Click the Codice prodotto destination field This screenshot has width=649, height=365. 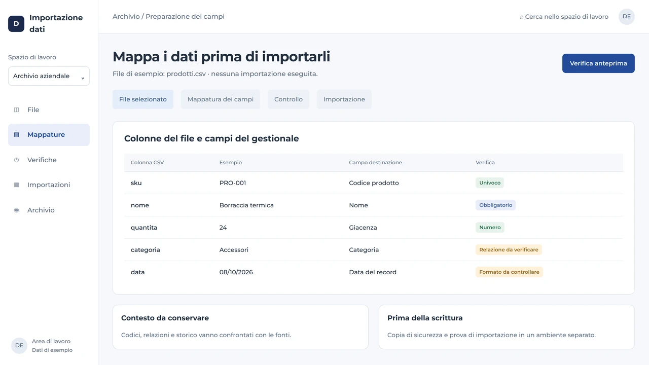[374, 183]
